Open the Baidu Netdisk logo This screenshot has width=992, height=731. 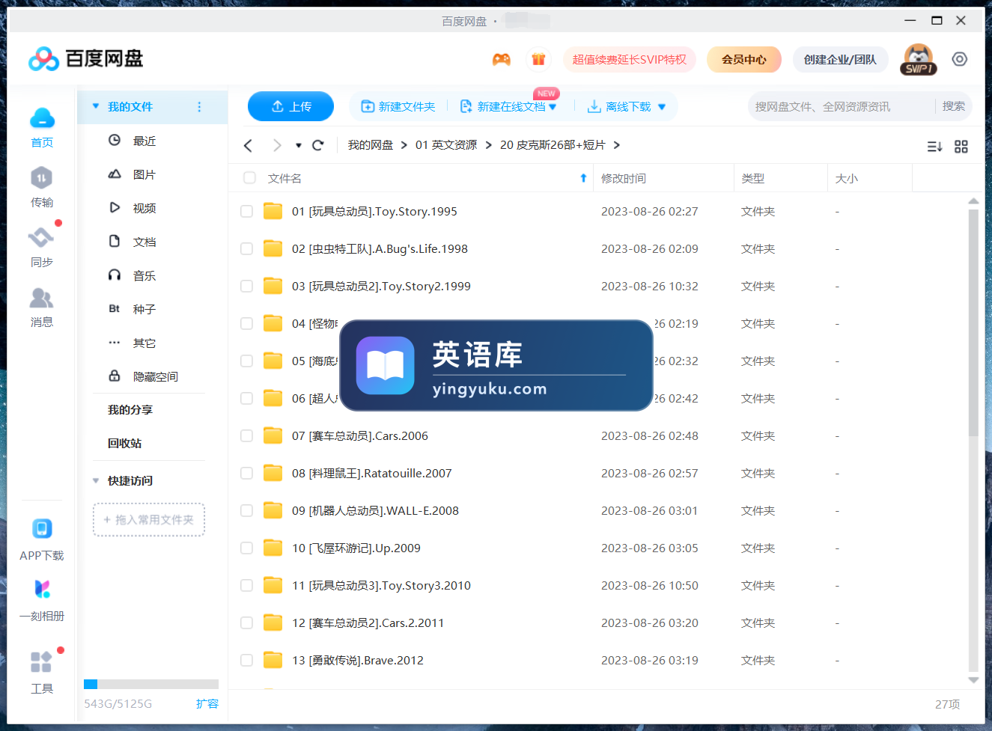pos(85,58)
